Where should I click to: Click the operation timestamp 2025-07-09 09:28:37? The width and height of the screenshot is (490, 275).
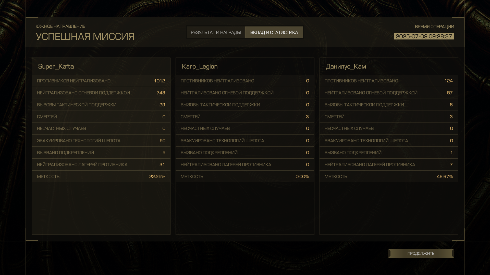coord(424,36)
